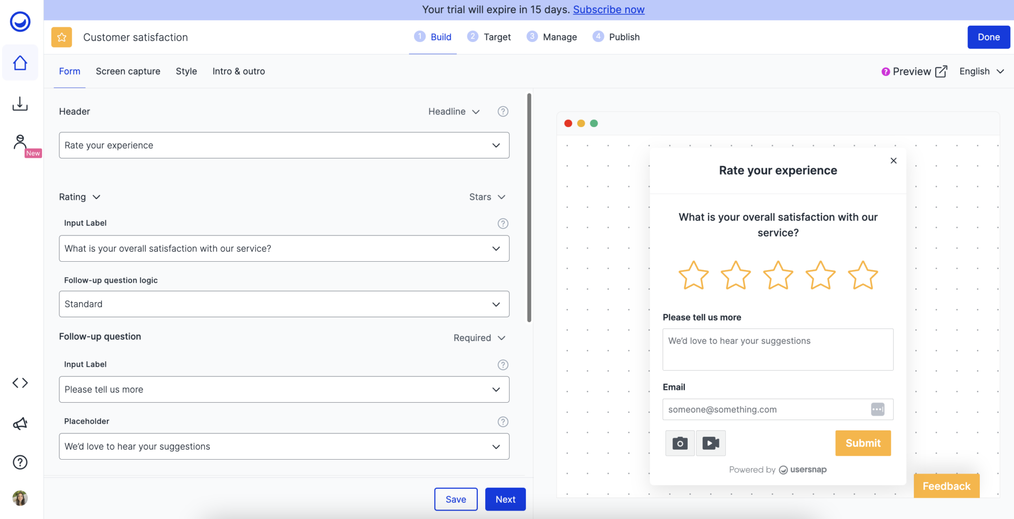The width and height of the screenshot is (1014, 519).
Task: Select the third star in the rating preview
Action: [x=777, y=275]
